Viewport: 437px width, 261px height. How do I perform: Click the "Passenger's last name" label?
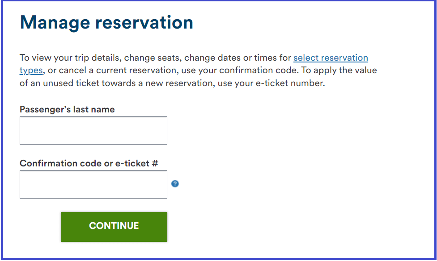click(67, 109)
